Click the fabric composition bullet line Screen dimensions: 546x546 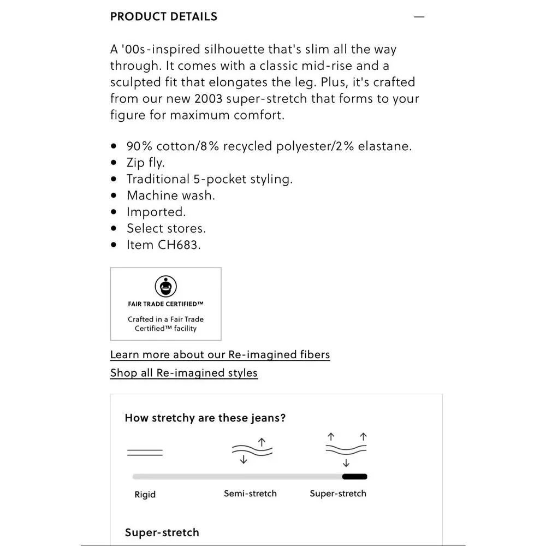tap(269, 146)
